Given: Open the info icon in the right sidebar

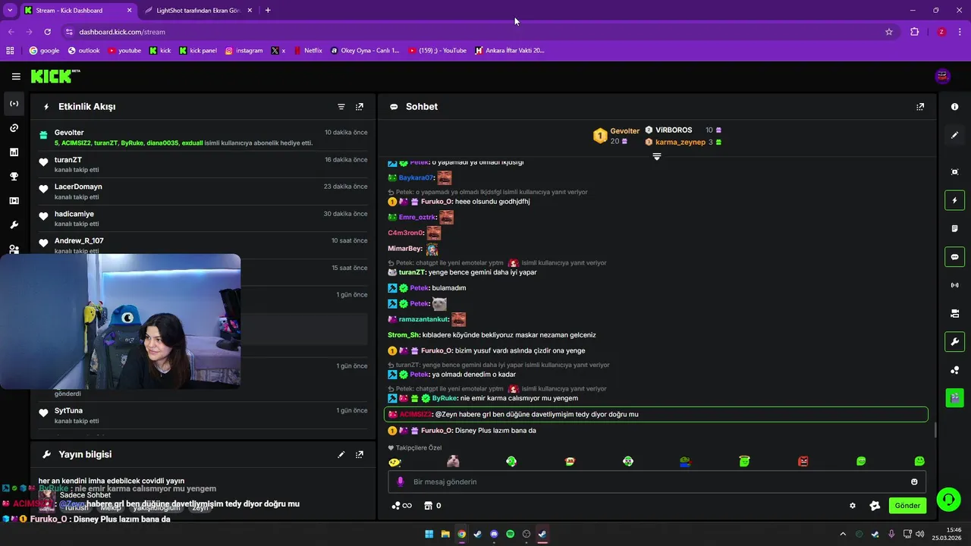Looking at the screenshot, I should coord(954,107).
